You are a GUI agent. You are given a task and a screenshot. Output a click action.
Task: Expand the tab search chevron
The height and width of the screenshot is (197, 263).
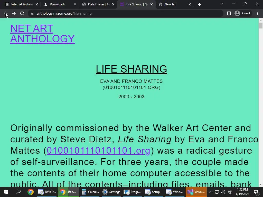(222, 4)
